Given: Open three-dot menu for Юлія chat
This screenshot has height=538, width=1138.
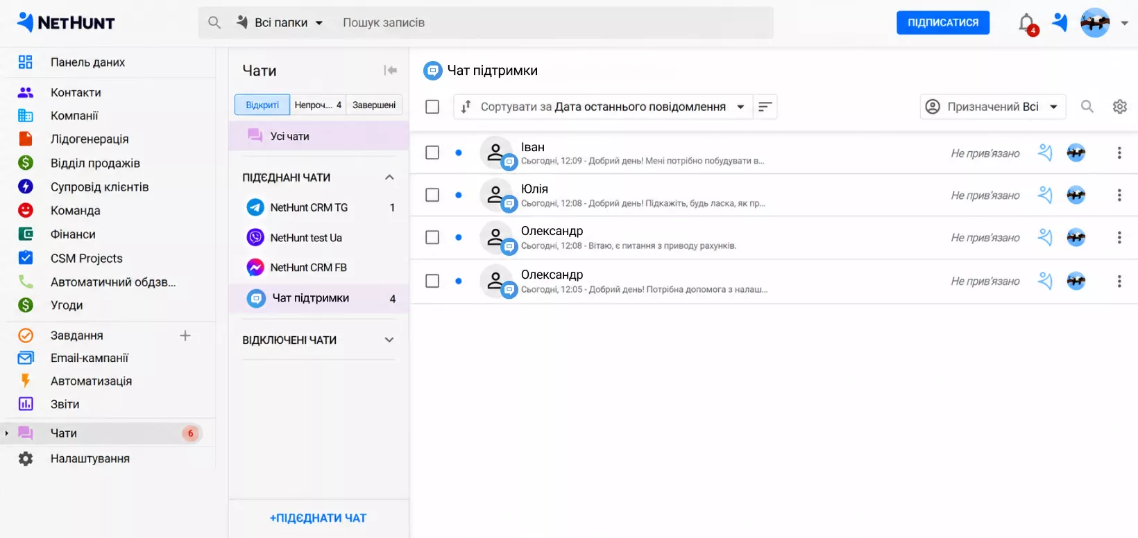Looking at the screenshot, I should point(1119,196).
